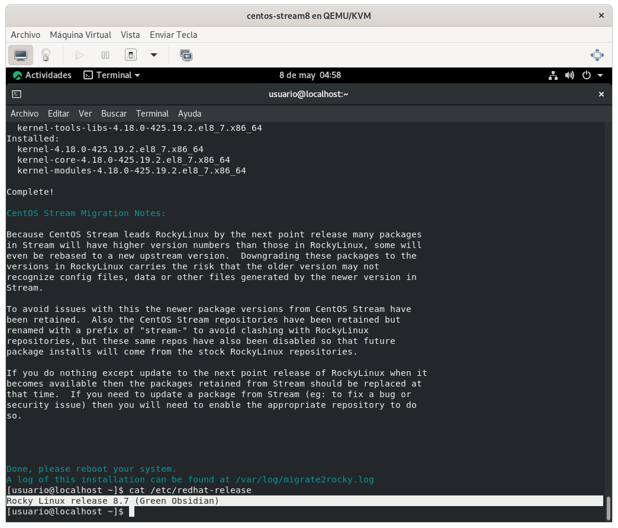Click the guest wired network icon

pyautogui.click(x=553, y=75)
